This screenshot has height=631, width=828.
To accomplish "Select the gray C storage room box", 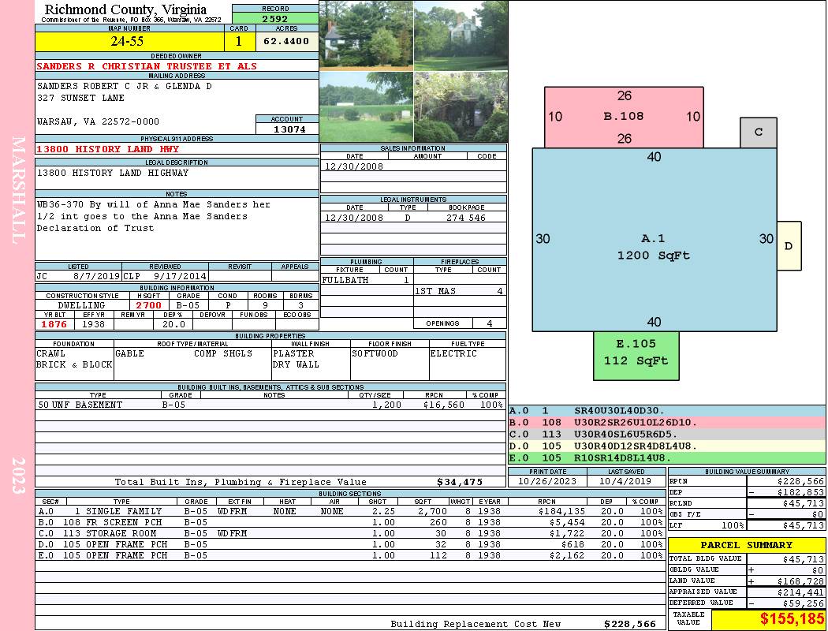I will (x=759, y=133).
